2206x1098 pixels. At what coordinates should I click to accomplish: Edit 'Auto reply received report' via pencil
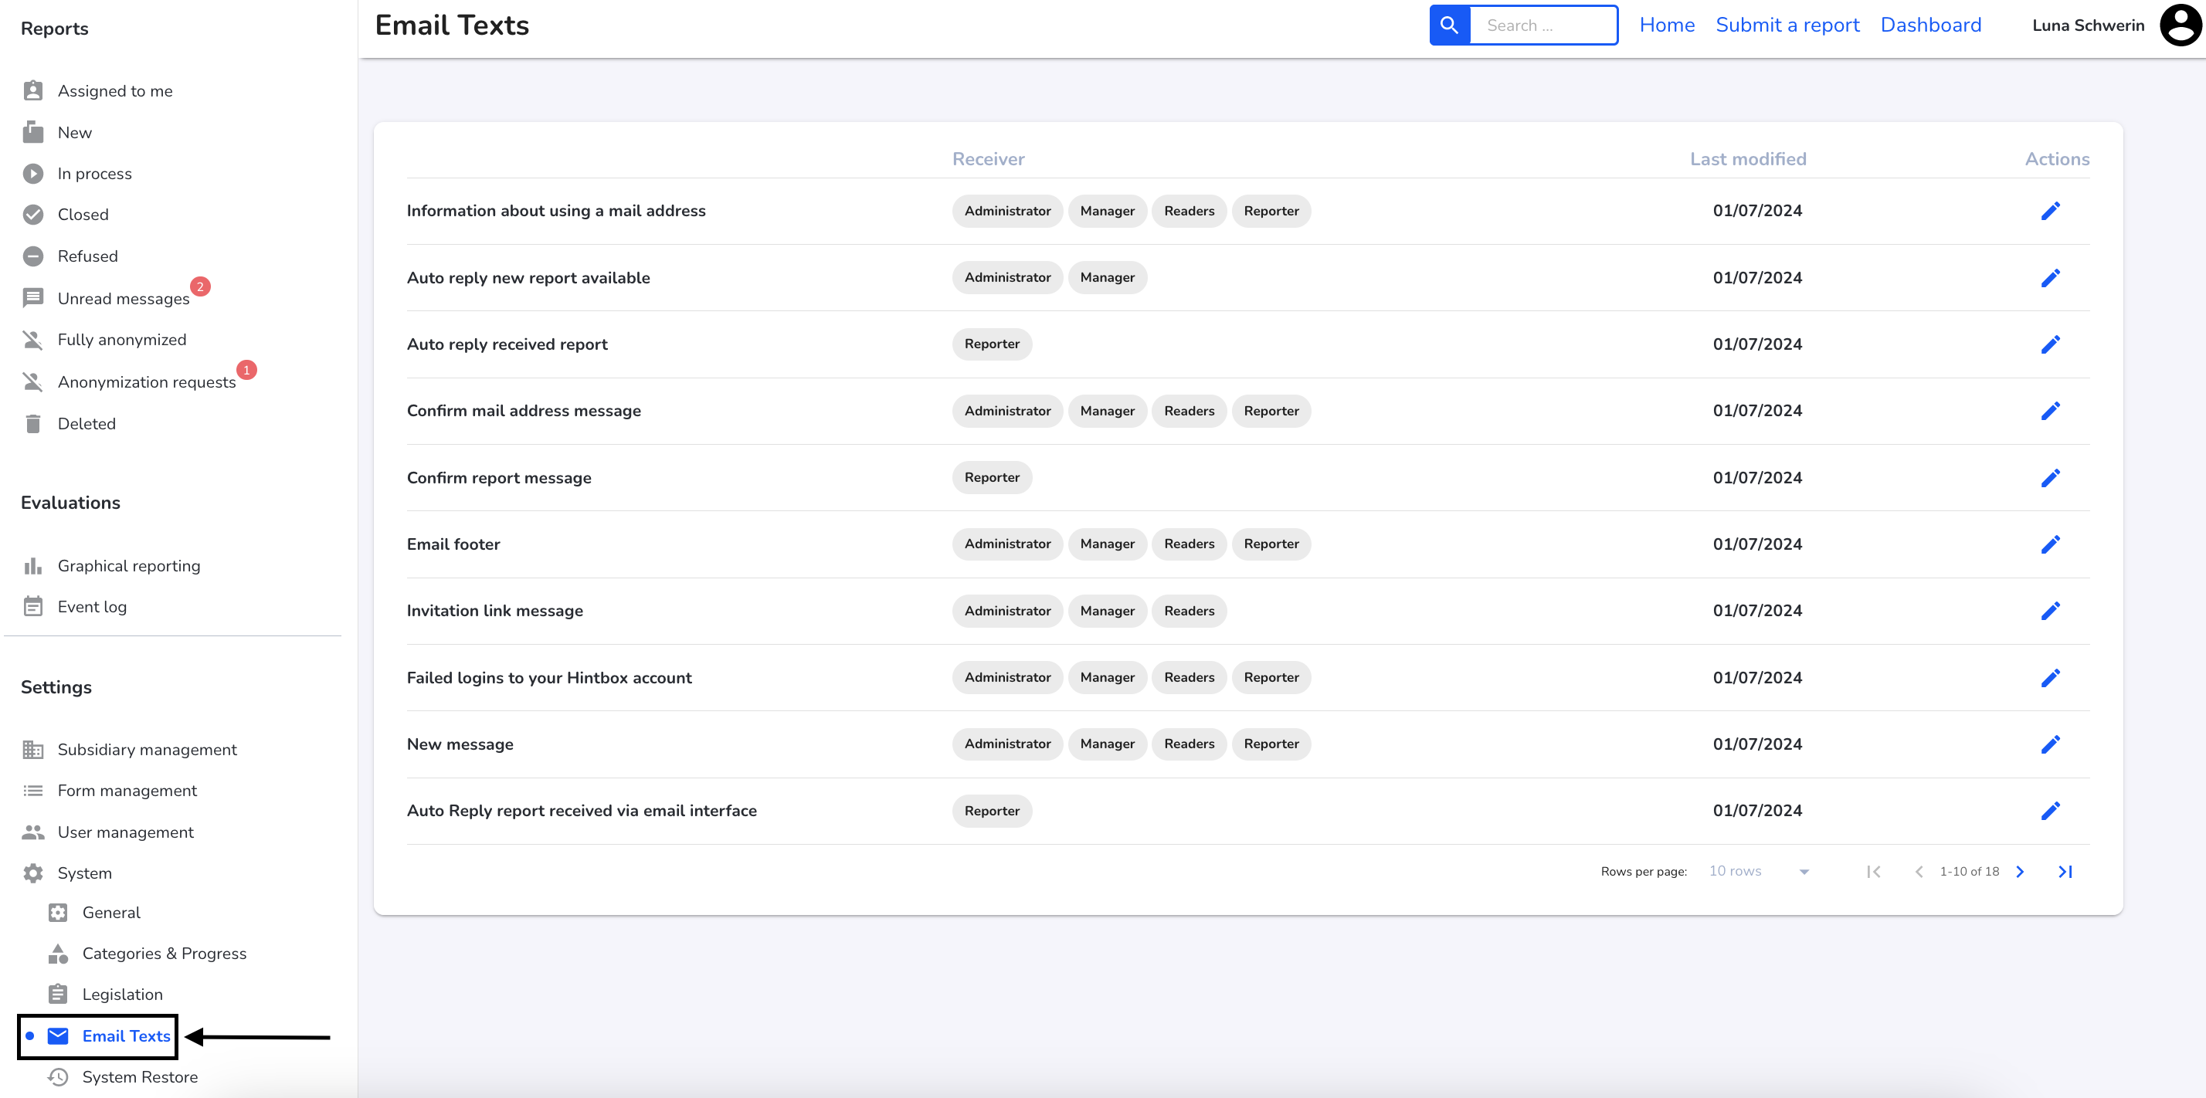pyautogui.click(x=2050, y=344)
